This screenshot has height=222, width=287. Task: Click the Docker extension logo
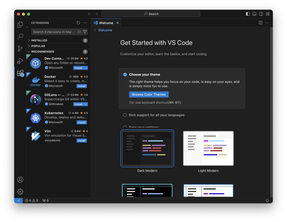coord(35,81)
